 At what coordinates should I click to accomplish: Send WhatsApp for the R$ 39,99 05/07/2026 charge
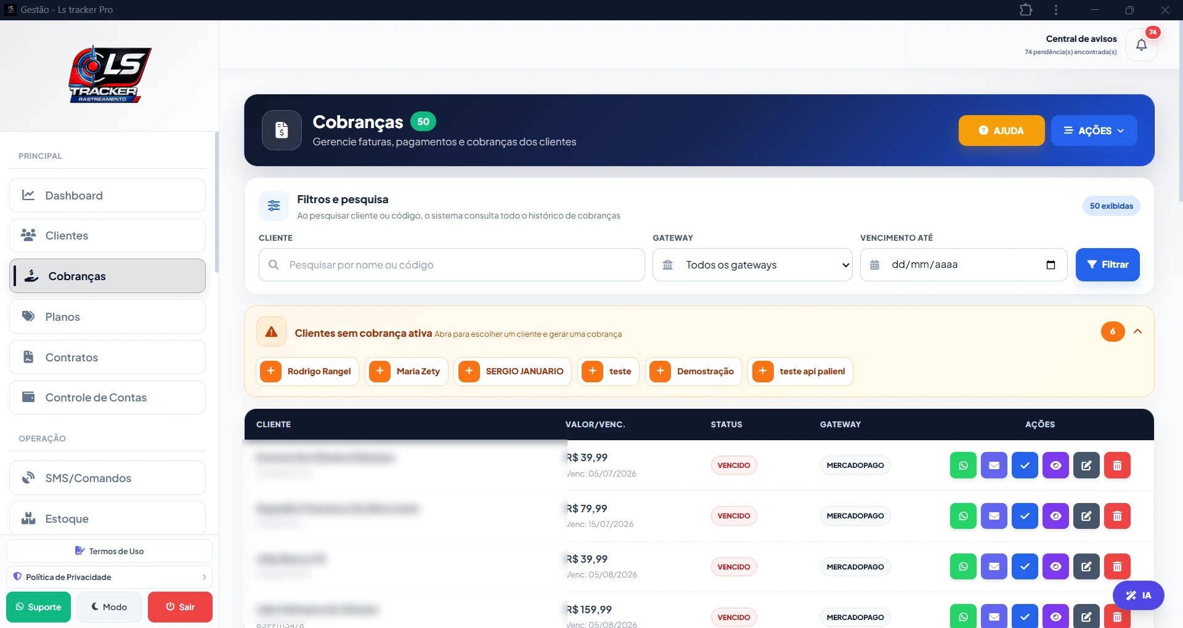coord(963,465)
